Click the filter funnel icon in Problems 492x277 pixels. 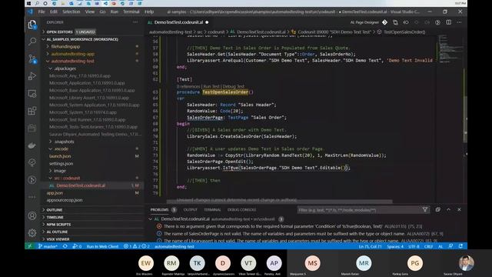(425, 209)
